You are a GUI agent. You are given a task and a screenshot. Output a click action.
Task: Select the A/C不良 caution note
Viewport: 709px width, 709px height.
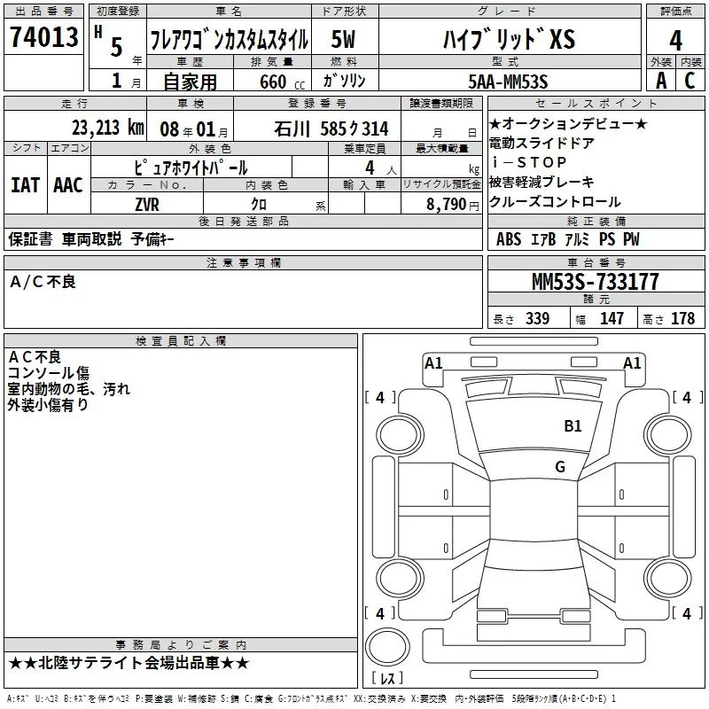pos(43,282)
